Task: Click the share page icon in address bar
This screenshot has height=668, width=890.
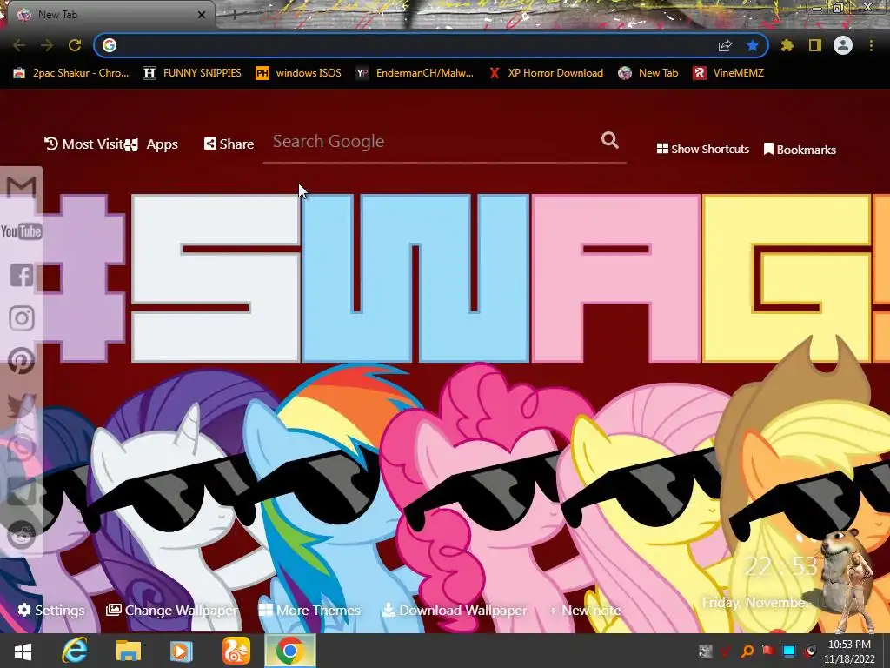Action: pyautogui.click(x=725, y=45)
